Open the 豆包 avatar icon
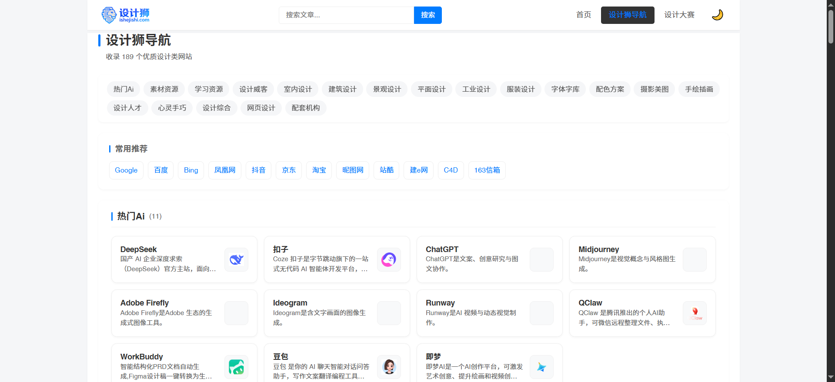Screen dimensions: 835x382 pos(389,367)
